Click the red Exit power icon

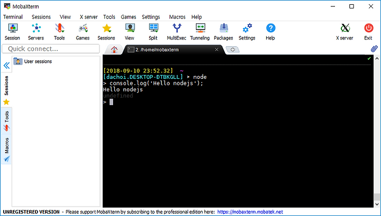pyautogui.click(x=368, y=32)
